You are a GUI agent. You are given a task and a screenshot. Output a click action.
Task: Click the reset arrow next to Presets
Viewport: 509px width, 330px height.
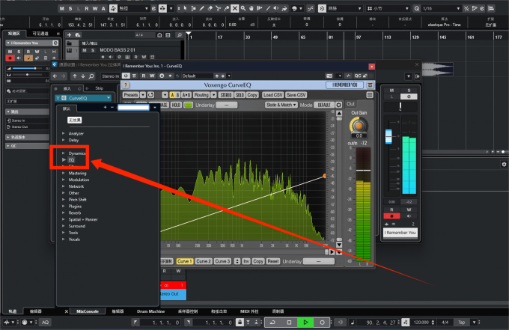pos(150,95)
